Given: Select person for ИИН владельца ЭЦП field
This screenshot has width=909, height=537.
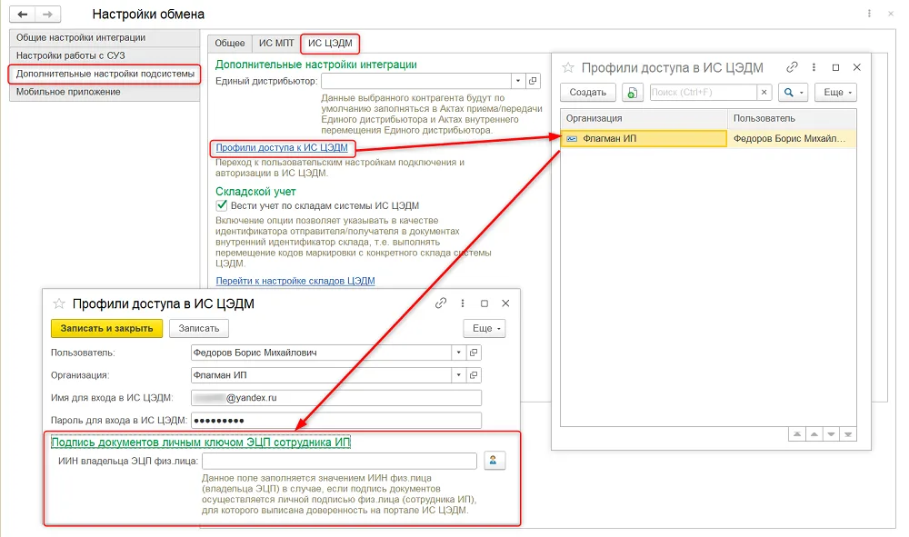Looking at the screenshot, I should [494, 461].
